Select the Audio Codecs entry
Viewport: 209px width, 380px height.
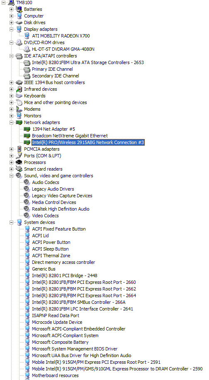pyautogui.click(x=45, y=182)
